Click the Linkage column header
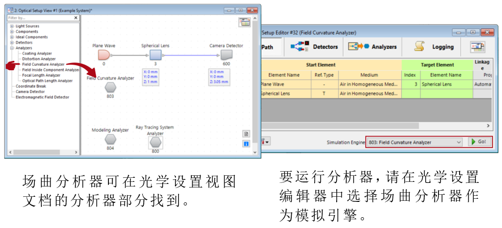Screen dimensions: 502x228 point(482,65)
